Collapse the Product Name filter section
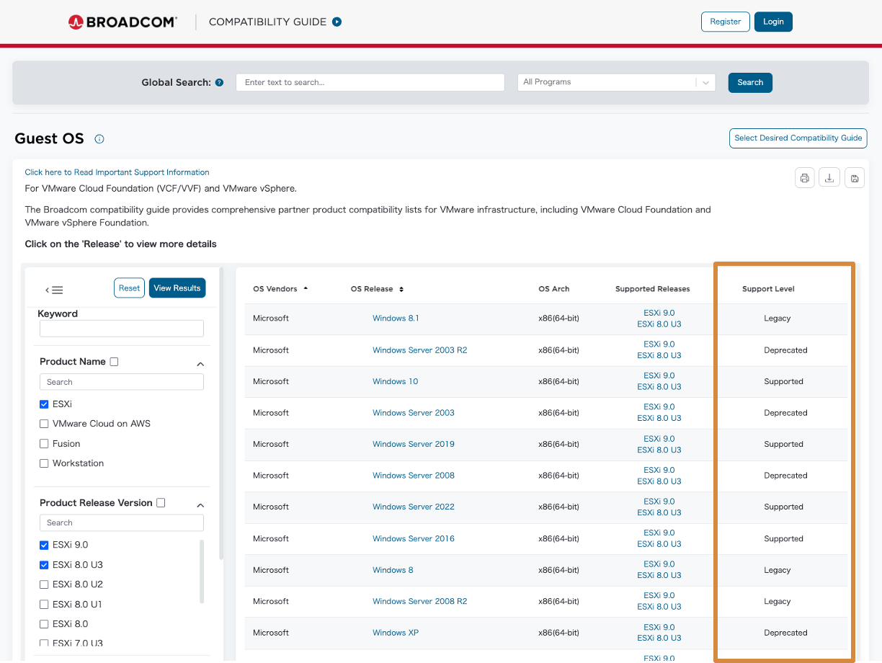The image size is (882, 663). tap(200, 363)
